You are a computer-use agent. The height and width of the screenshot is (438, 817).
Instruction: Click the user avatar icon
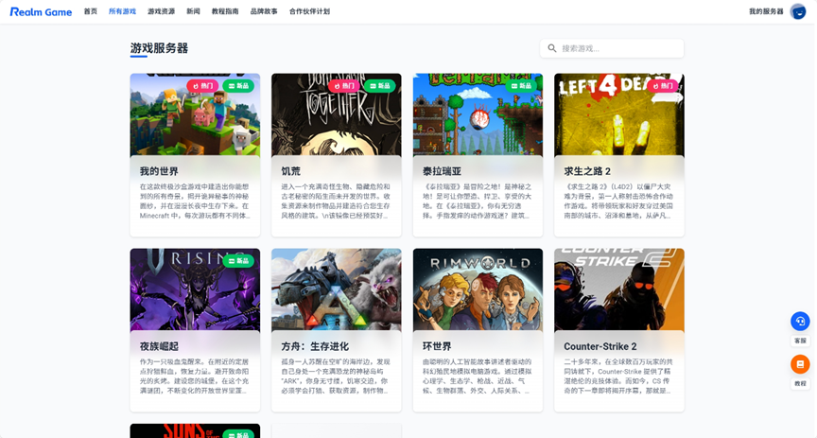click(x=798, y=11)
